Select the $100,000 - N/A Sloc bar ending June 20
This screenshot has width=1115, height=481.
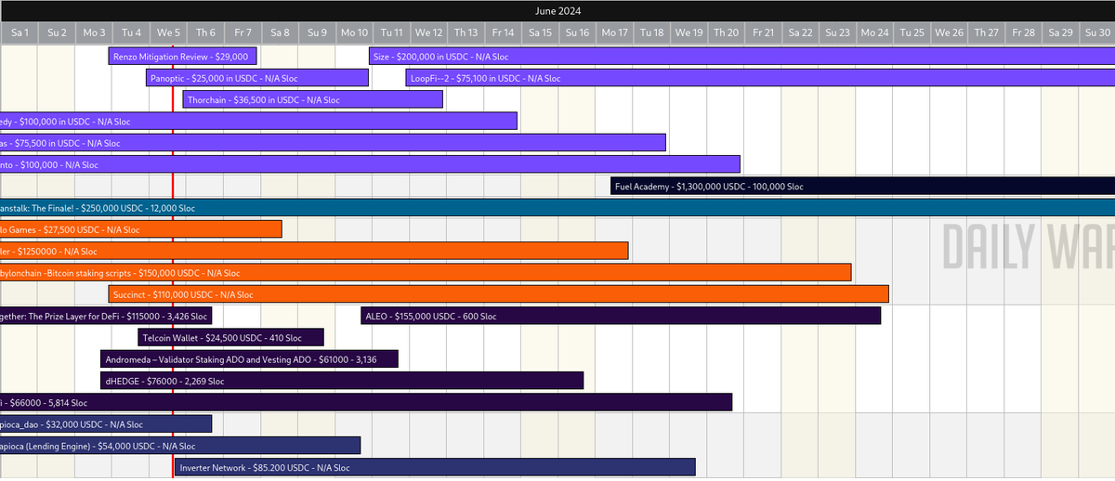coord(370,164)
